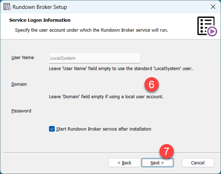Click the User Name label
Image resolution: width=221 pixels, height=174 pixels.
click(23, 58)
